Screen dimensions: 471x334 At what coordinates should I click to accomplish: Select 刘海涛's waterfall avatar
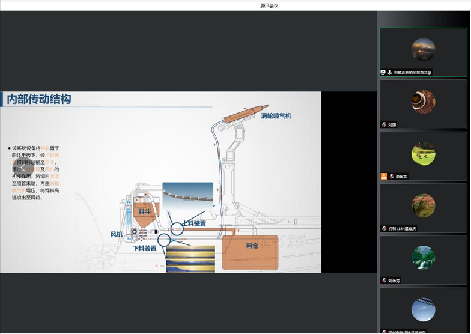(423, 257)
